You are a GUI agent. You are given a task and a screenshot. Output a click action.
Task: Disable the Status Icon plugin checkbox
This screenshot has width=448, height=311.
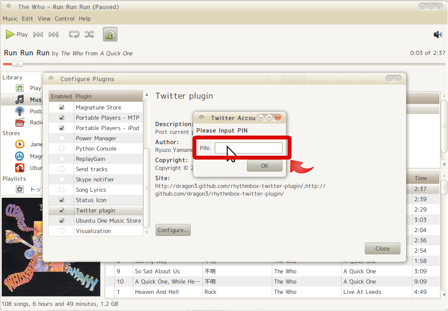point(62,200)
